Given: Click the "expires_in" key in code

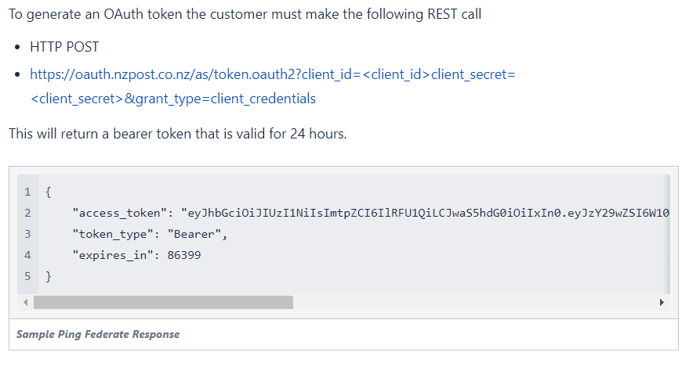Looking at the screenshot, I should click(x=113, y=255).
